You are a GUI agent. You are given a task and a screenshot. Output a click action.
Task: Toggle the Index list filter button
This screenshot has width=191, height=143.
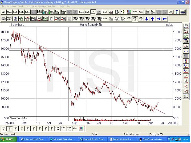tap(27, 12)
